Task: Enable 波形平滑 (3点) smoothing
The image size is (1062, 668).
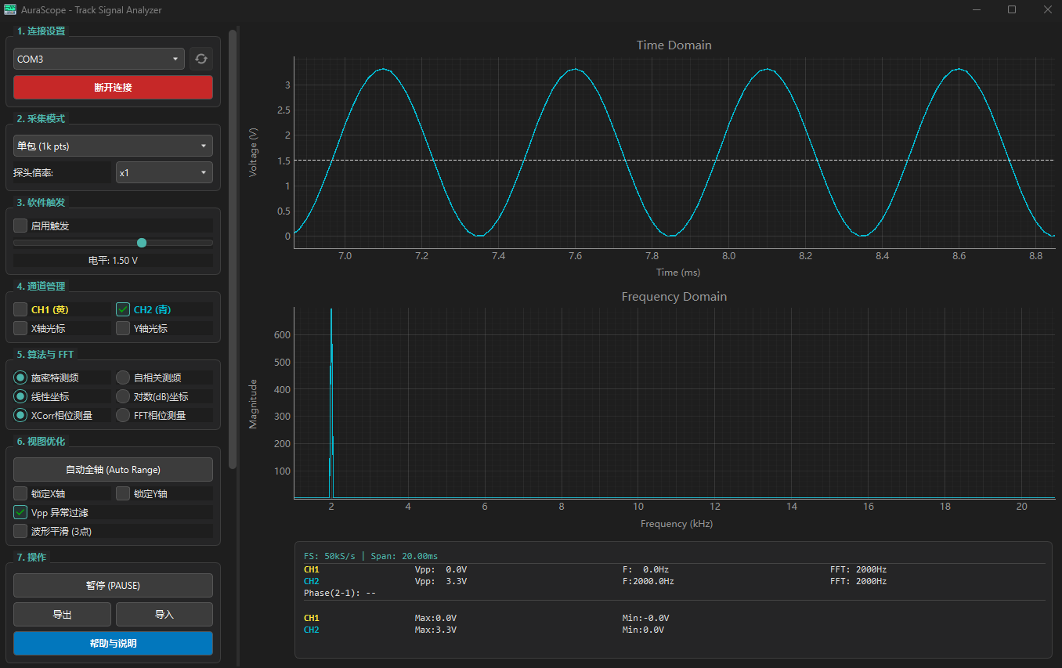Action: pyautogui.click(x=20, y=531)
